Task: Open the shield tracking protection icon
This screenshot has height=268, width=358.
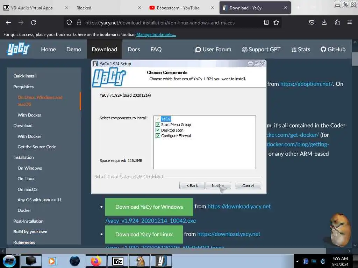Action: coord(69,23)
